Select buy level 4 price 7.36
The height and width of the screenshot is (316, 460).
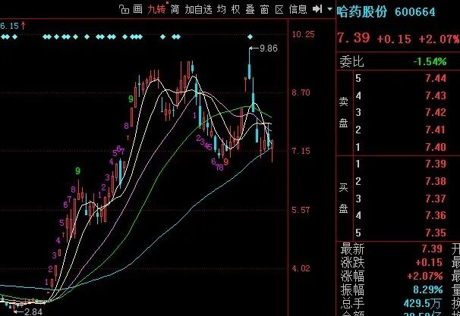tap(436, 215)
